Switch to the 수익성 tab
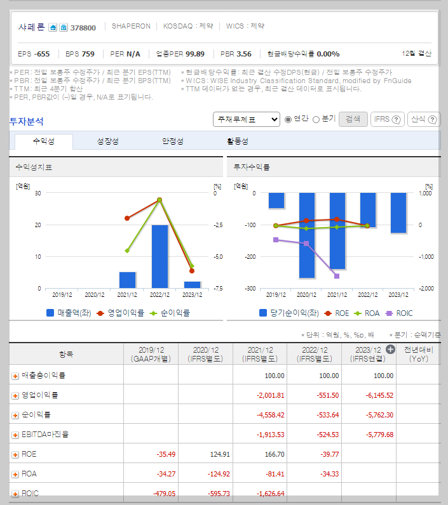This screenshot has height=505, width=448. click(44, 141)
